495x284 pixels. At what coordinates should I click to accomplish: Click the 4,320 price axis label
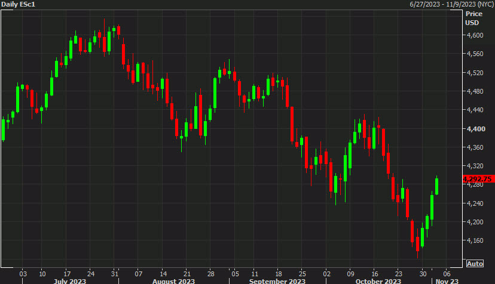[x=475, y=166]
